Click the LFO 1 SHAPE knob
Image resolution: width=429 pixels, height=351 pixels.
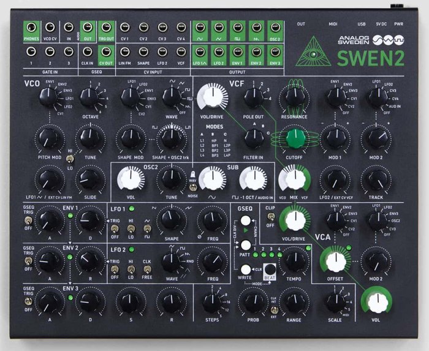click(x=171, y=221)
